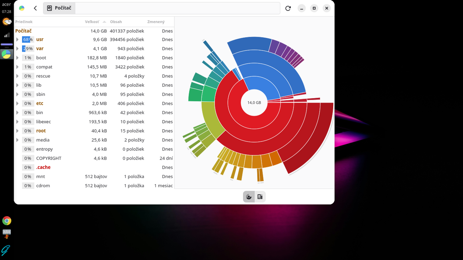Click the 9,6 GB size value
The image size is (463, 260).
click(100, 39)
